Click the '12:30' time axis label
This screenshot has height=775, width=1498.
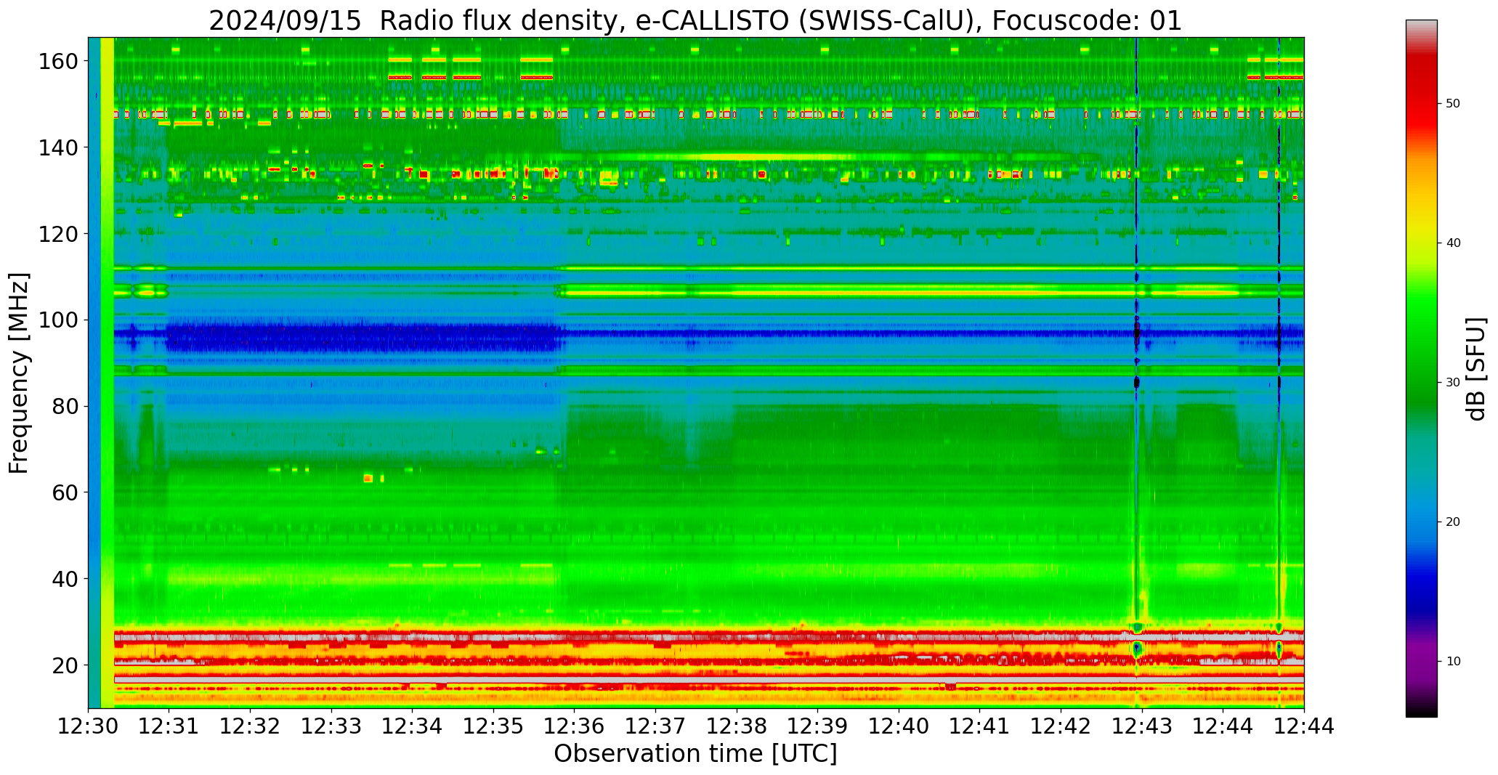coord(89,726)
